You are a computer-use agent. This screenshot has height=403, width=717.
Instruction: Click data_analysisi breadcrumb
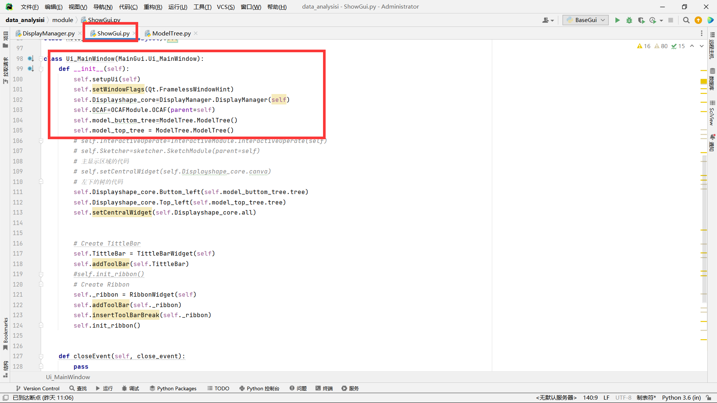click(x=25, y=20)
